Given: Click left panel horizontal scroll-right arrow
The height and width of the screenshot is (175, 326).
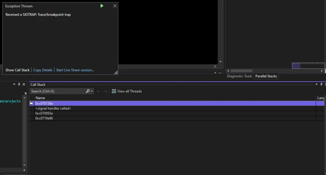Looking at the screenshot, I should coord(25,170).
